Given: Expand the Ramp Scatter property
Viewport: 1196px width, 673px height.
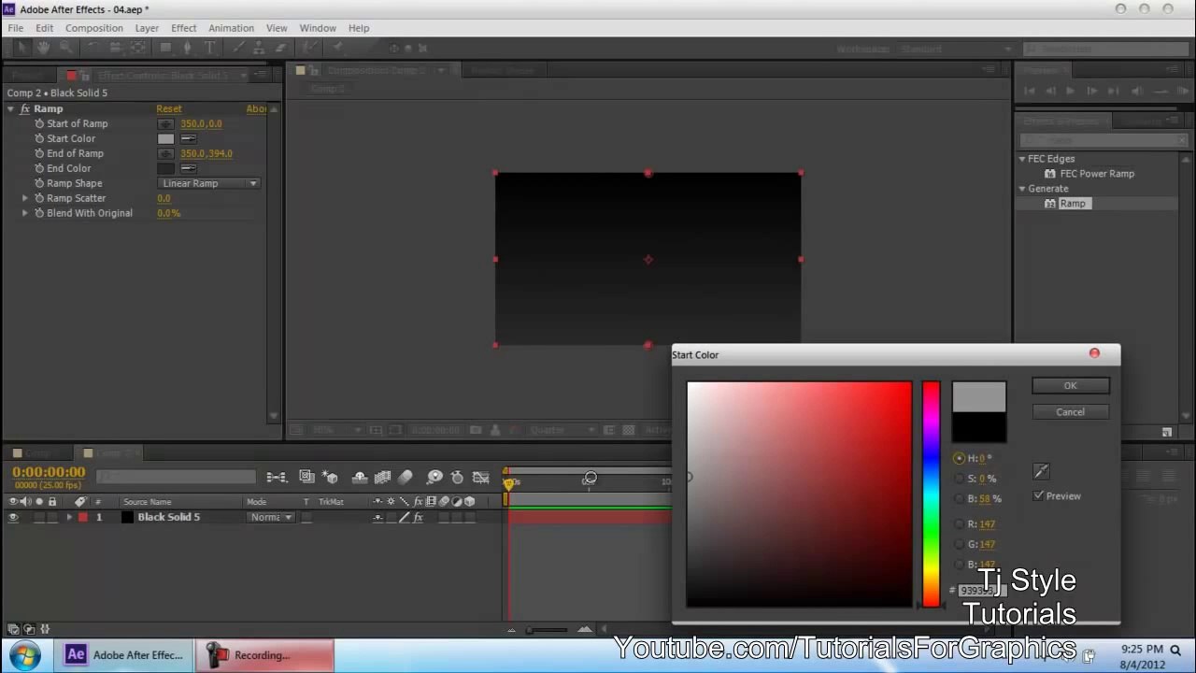Looking at the screenshot, I should pyautogui.click(x=25, y=198).
